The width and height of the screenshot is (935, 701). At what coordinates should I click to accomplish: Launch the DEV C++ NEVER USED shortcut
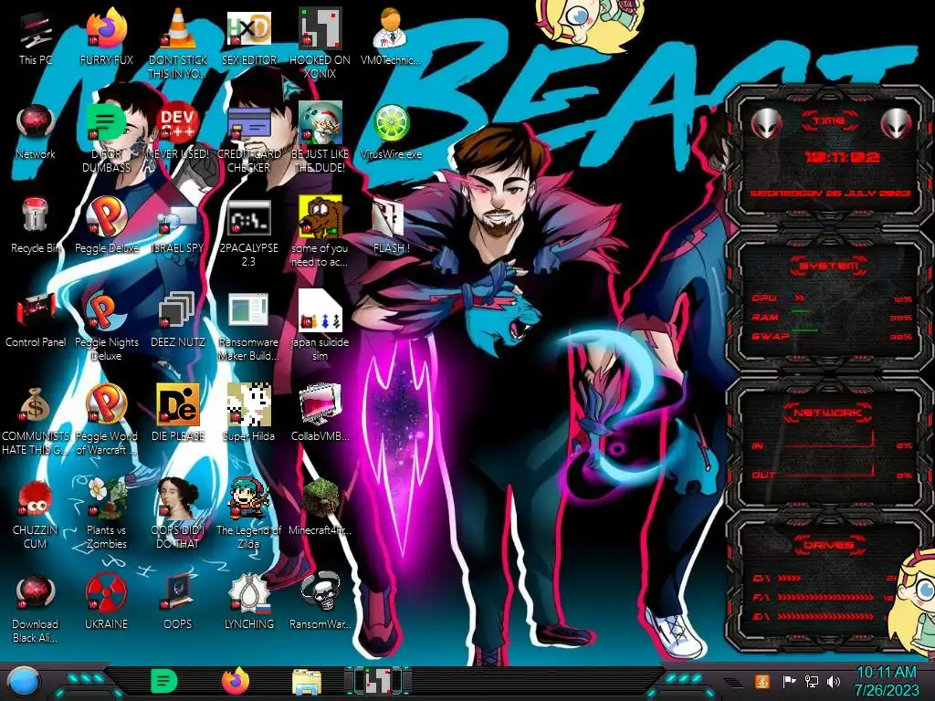178,131
